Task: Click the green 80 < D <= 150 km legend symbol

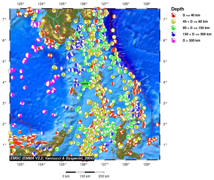Action: [x=173, y=28]
